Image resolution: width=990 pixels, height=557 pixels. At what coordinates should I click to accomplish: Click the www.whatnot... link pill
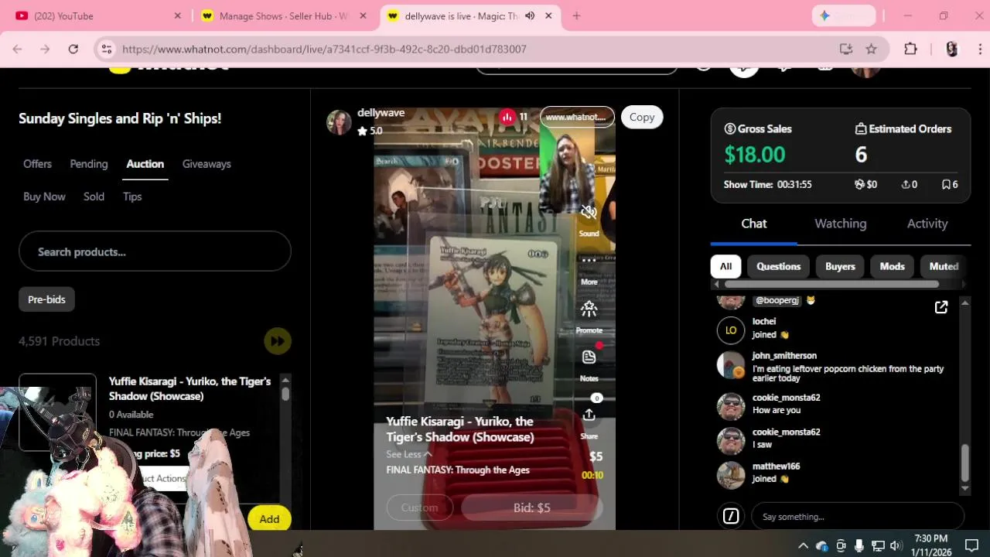point(577,117)
